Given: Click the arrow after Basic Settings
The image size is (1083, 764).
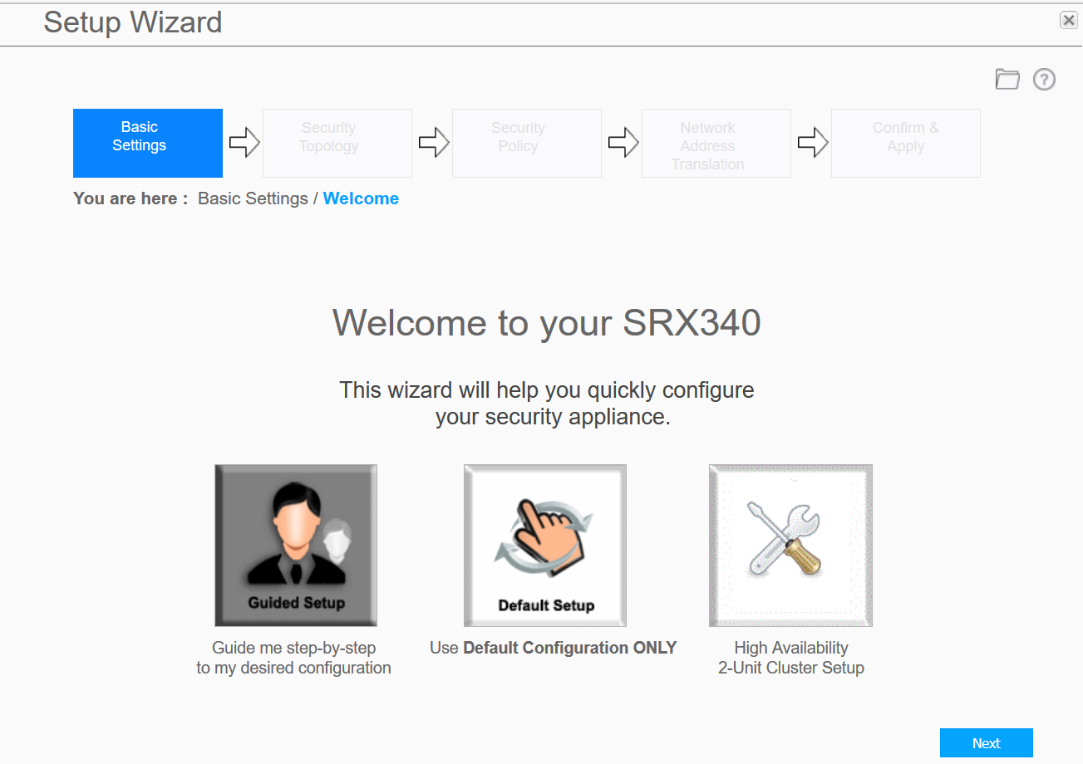Looking at the screenshot, I should coord(244,143).
